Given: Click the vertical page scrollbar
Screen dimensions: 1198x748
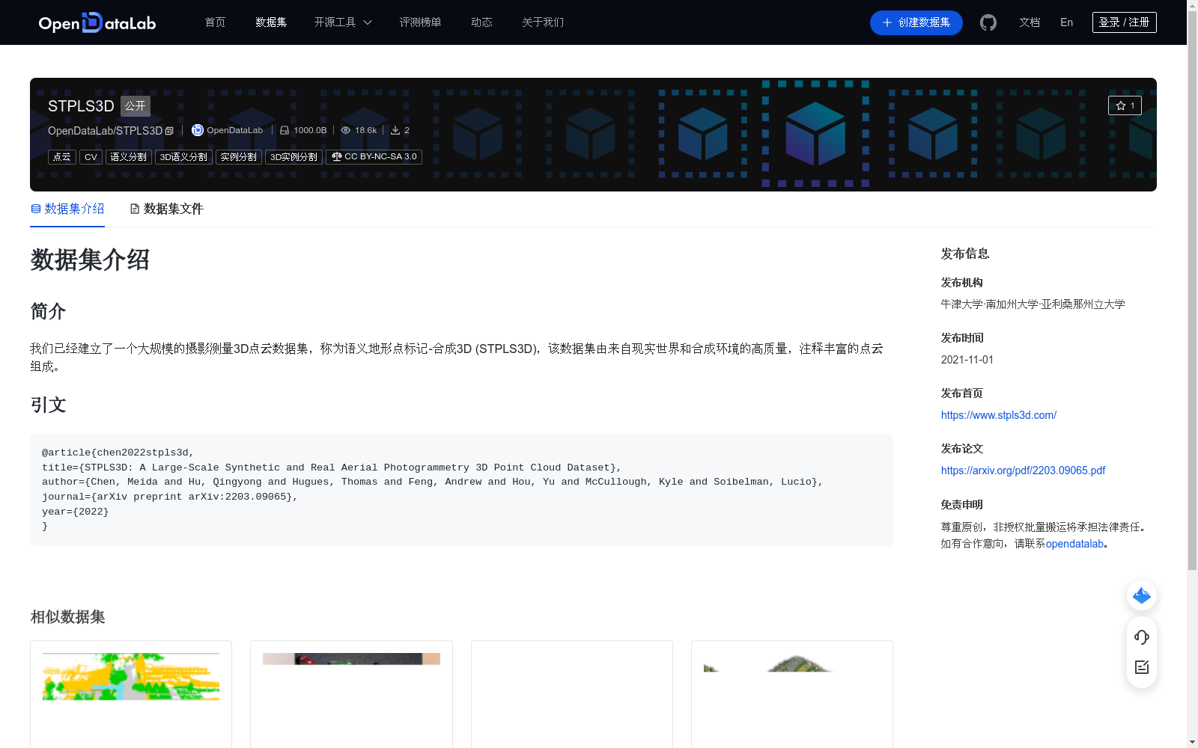Looking at the screenshot, I should tap(1192, 292).
